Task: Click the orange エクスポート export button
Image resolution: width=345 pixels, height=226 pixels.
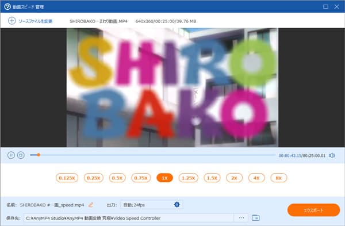Action: click(313, 210)
